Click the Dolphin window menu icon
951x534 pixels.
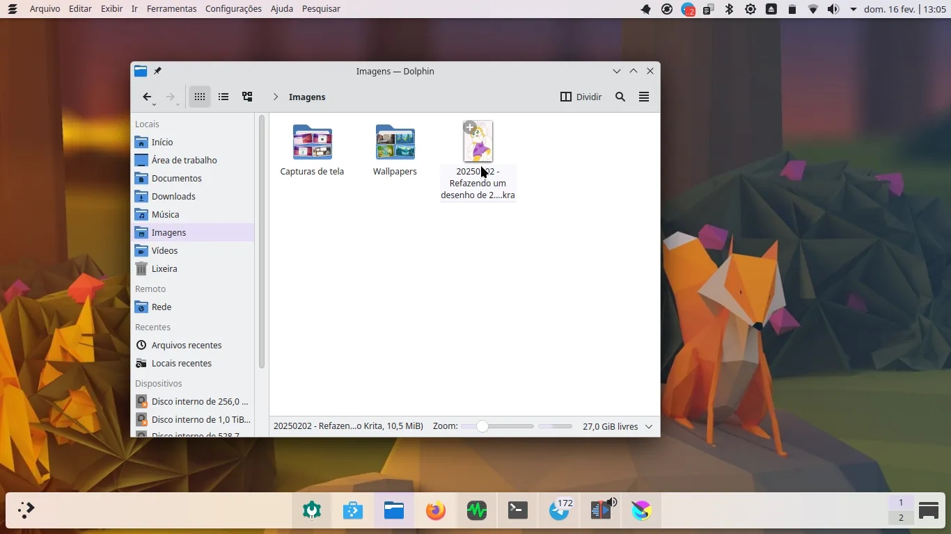coord(141,71)
